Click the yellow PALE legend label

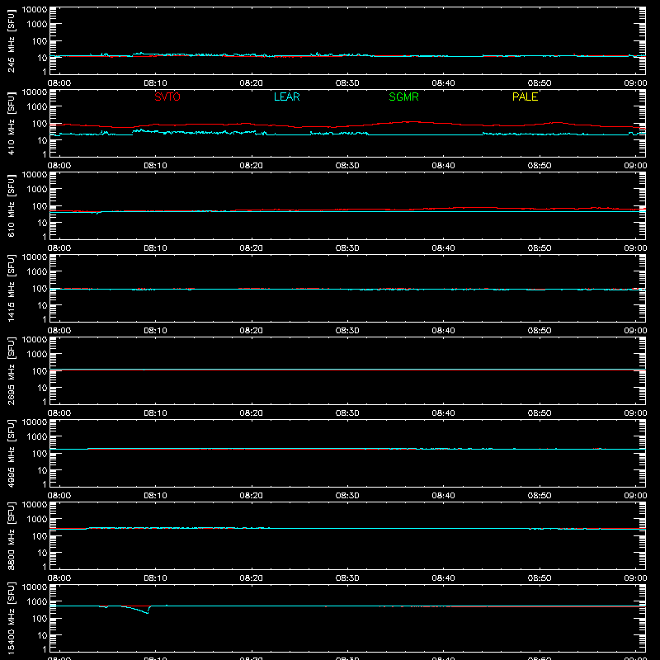(x=525, y=97)
